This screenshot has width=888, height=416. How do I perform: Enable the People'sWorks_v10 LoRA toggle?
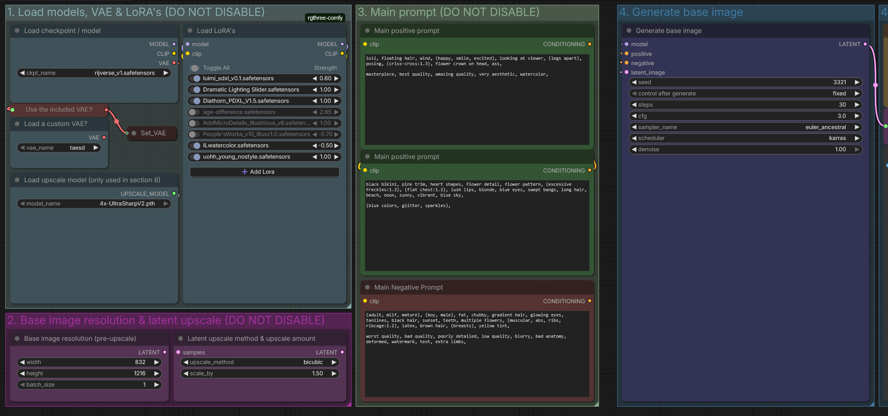tap(194, 134)
